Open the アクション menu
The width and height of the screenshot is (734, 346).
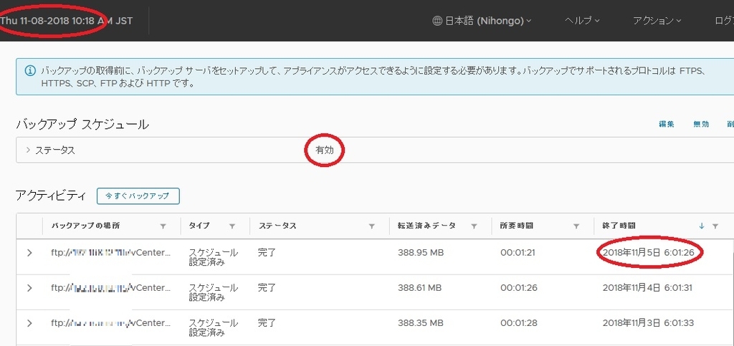tap(657, 21)
